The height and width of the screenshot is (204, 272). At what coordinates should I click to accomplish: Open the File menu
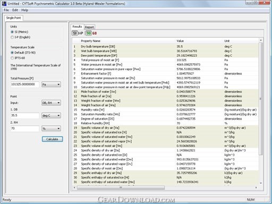click(6, 10)
